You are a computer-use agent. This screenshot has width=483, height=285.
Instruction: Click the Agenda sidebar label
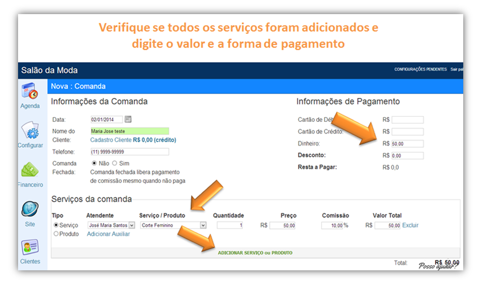coord(30,106)
